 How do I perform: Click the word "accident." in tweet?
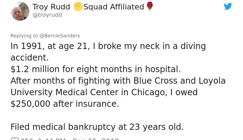pyautogui.click(x=29, y=58)
